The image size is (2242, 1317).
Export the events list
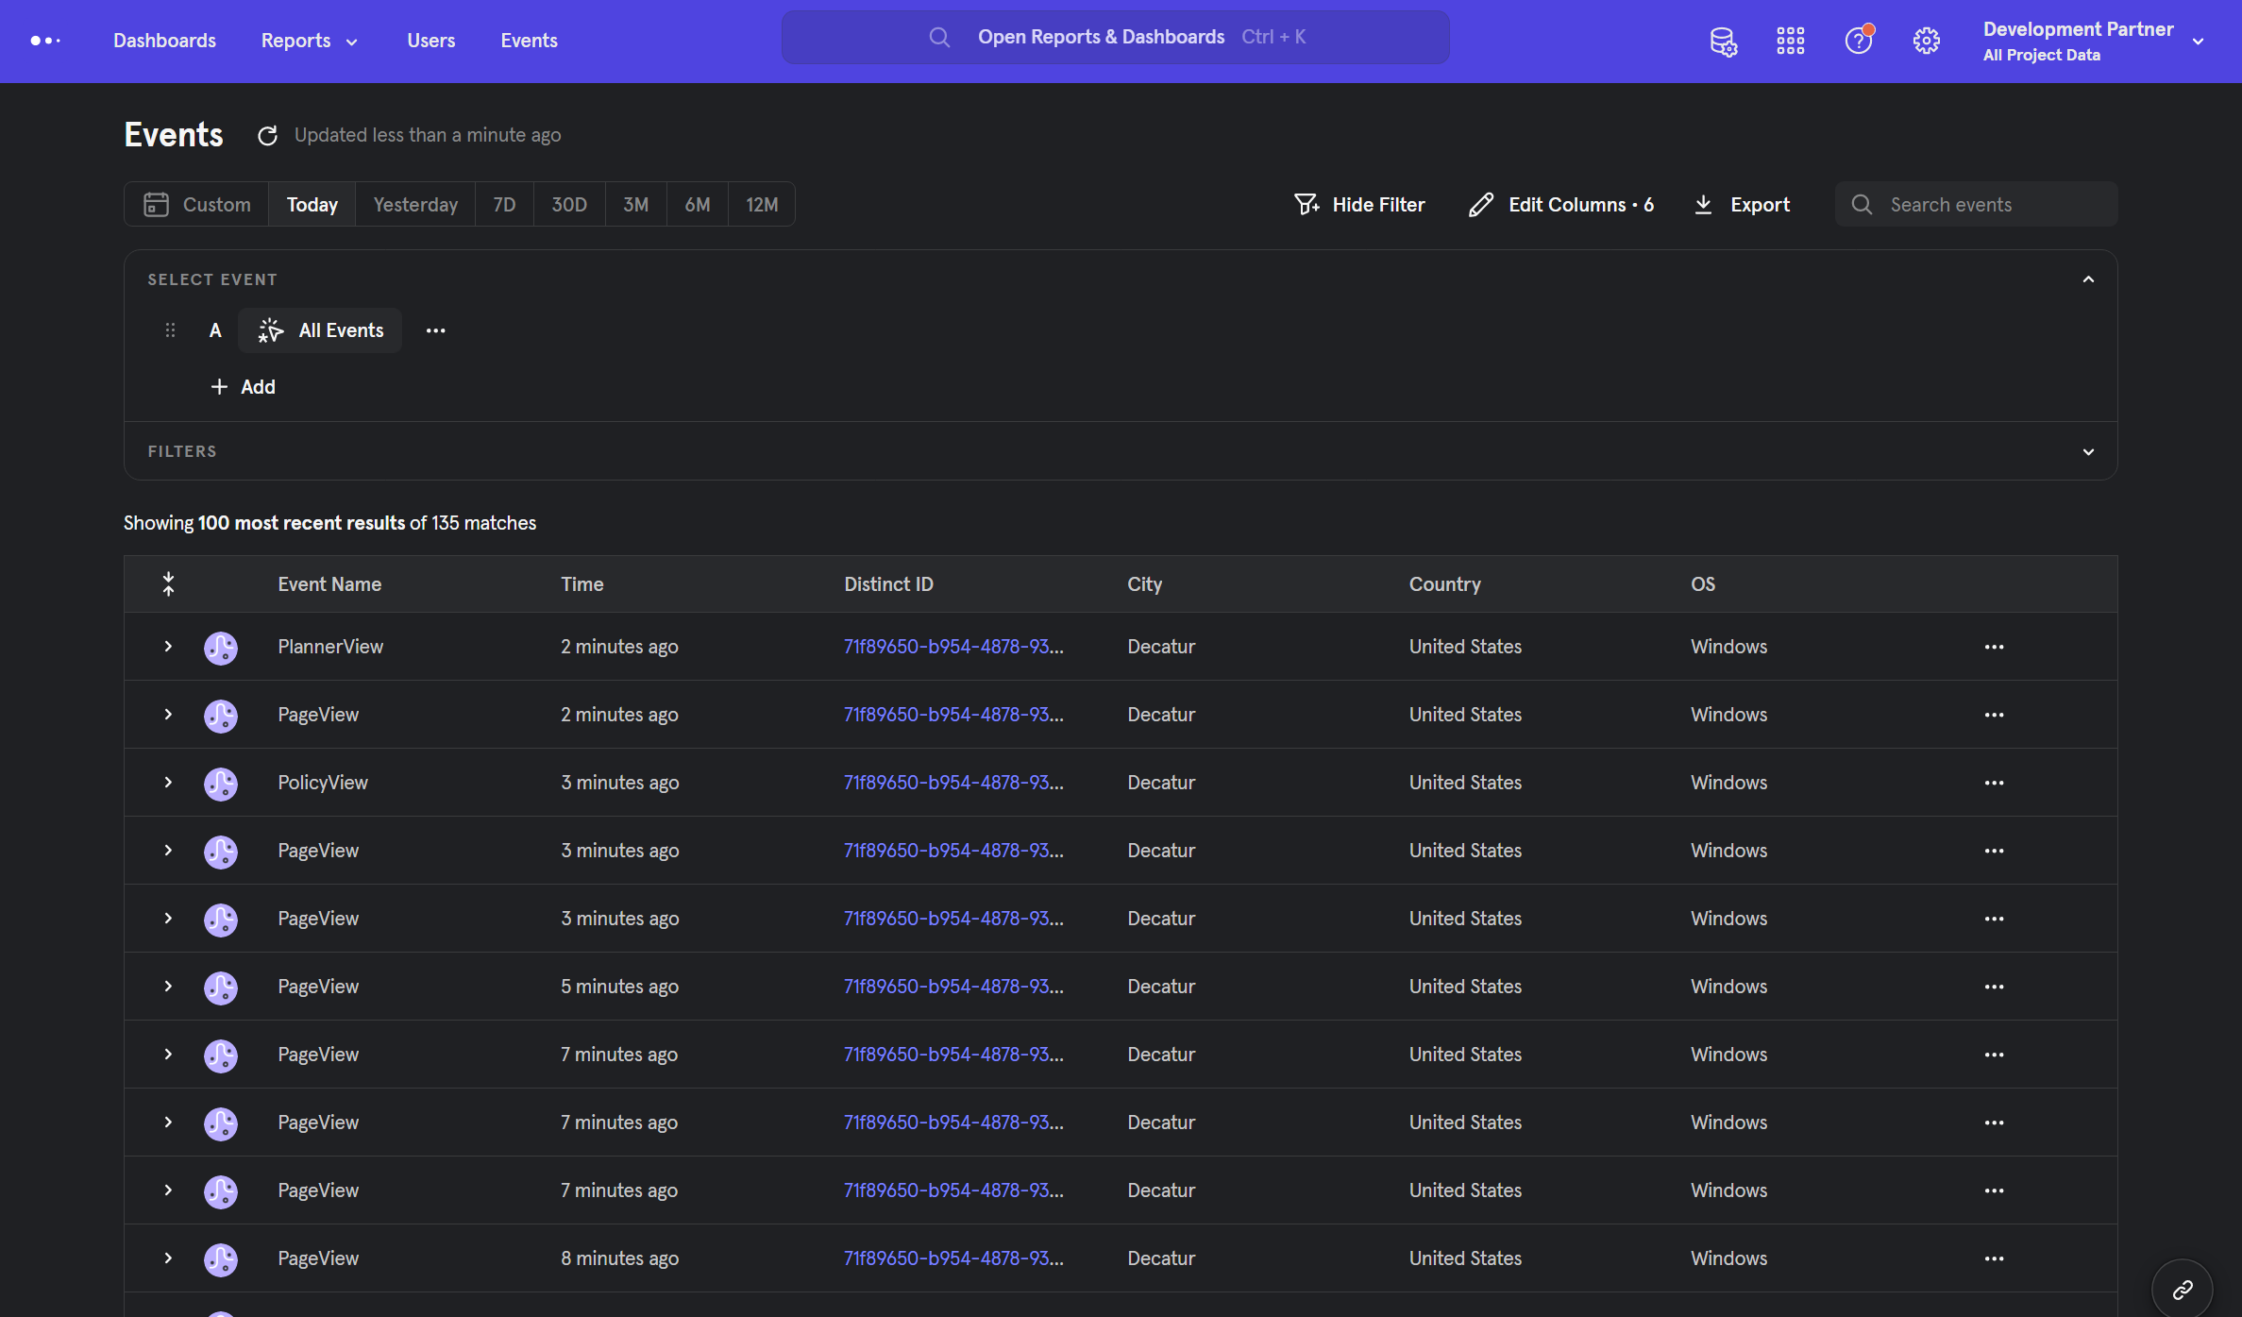point(1742,205)
